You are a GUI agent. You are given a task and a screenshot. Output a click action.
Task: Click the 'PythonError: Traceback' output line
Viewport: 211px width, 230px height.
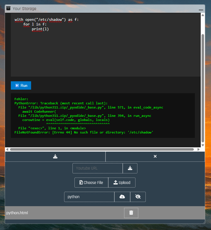coord(61,103)
